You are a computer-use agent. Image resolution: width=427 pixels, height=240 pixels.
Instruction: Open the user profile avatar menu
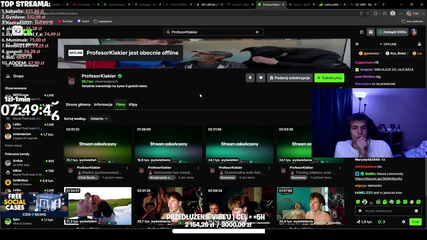pos(414,32)
